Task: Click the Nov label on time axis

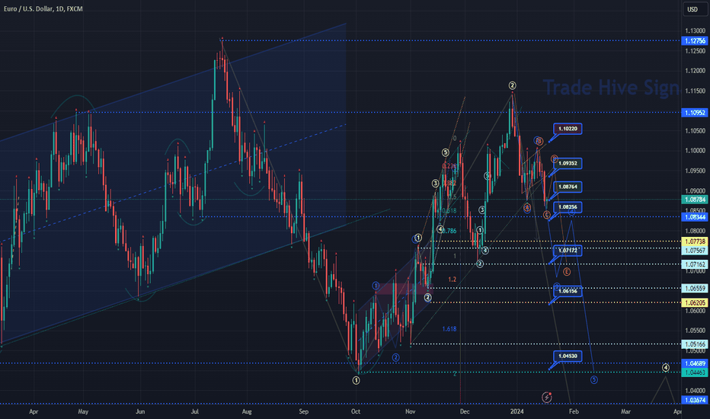Action: click(411, 411)
